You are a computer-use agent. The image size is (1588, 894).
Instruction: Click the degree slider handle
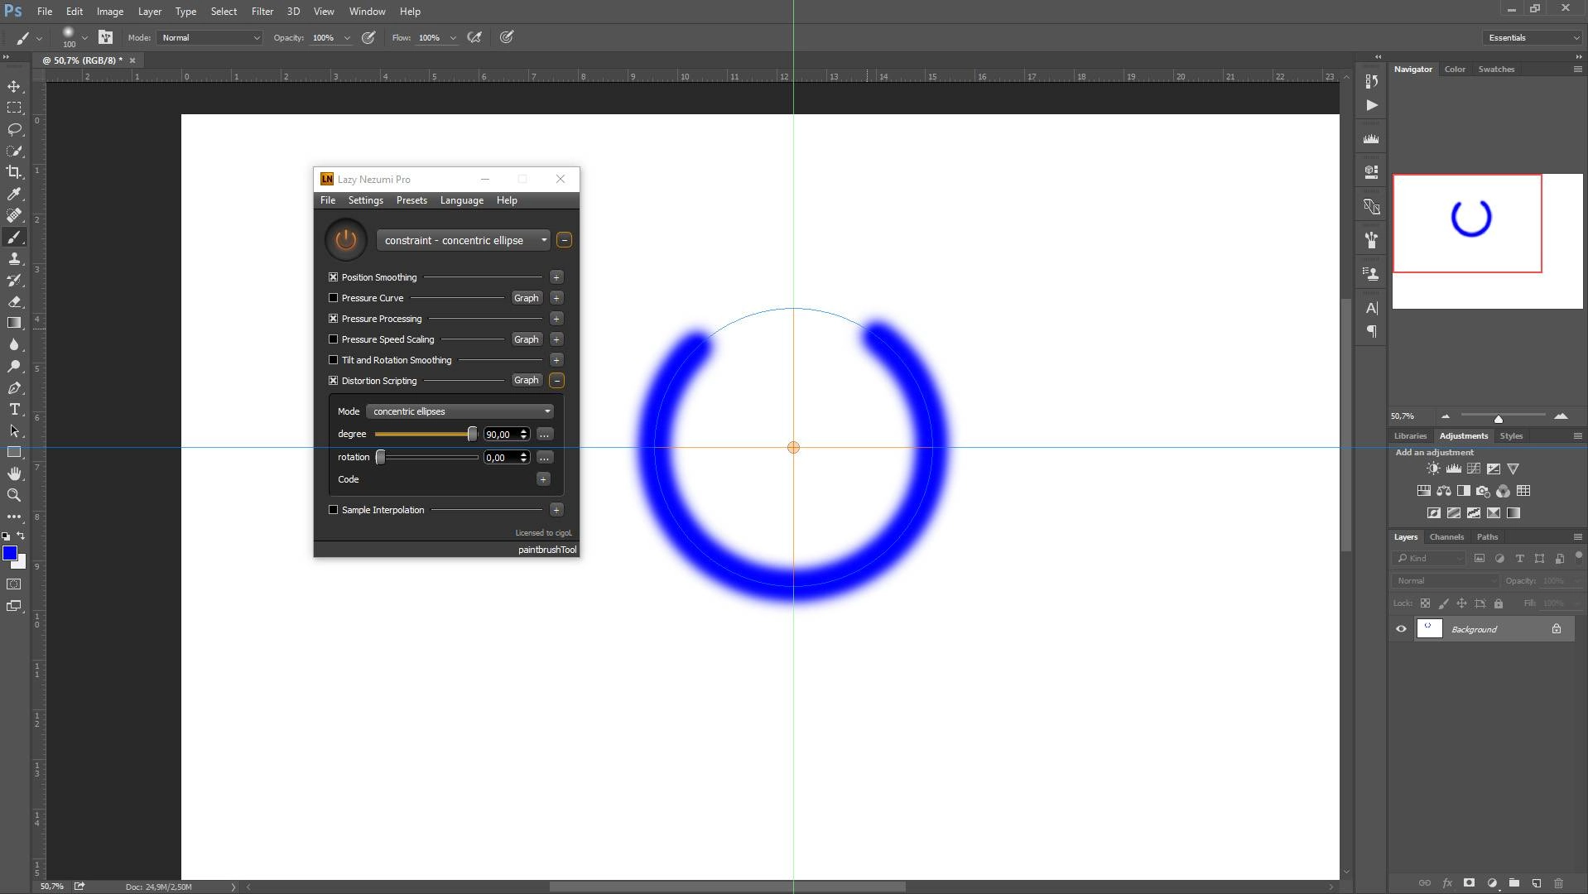coord(472,435)
